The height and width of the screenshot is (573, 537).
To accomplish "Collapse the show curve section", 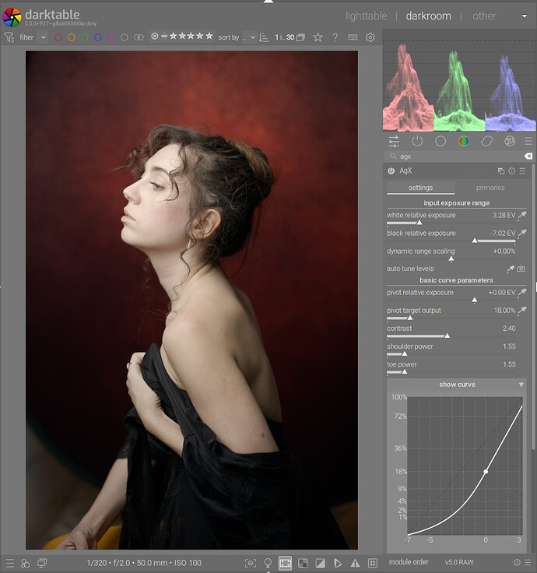I will [521, 385].
